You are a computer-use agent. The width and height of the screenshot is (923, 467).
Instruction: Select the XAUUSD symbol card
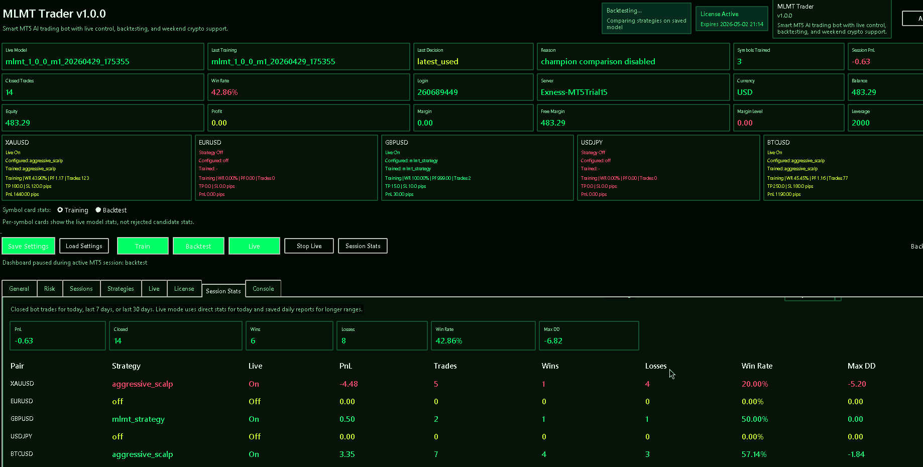click(x=95, y=168)
